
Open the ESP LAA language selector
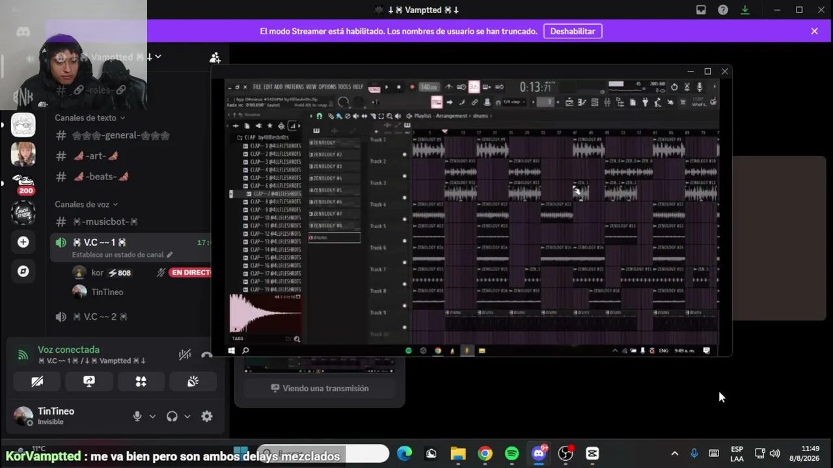coord(737,454)
